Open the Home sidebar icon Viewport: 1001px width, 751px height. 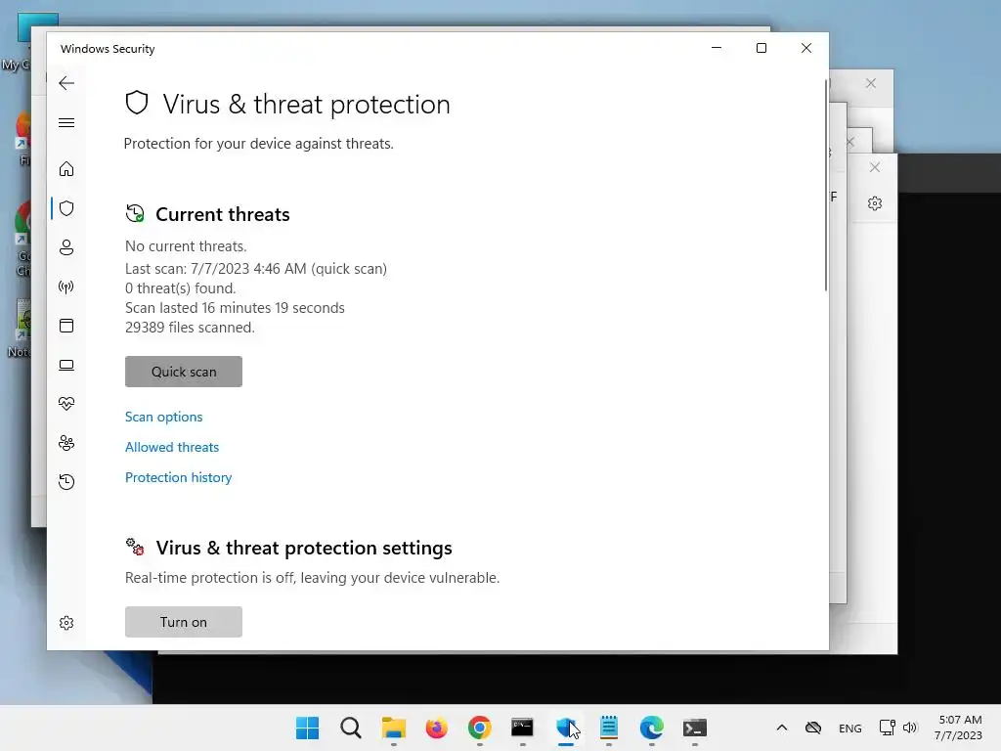tap(66, 168)
